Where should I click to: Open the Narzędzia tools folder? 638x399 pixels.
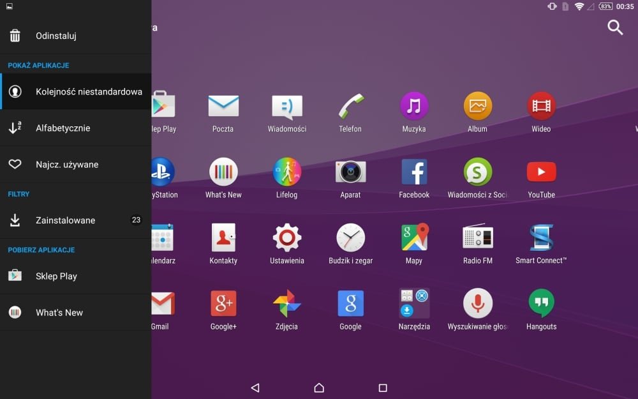[414, 303]
